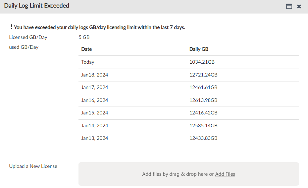Close the Daily Log Limit Exceeded dialog
Screen dimensions: 308x188
pos(299,6)
